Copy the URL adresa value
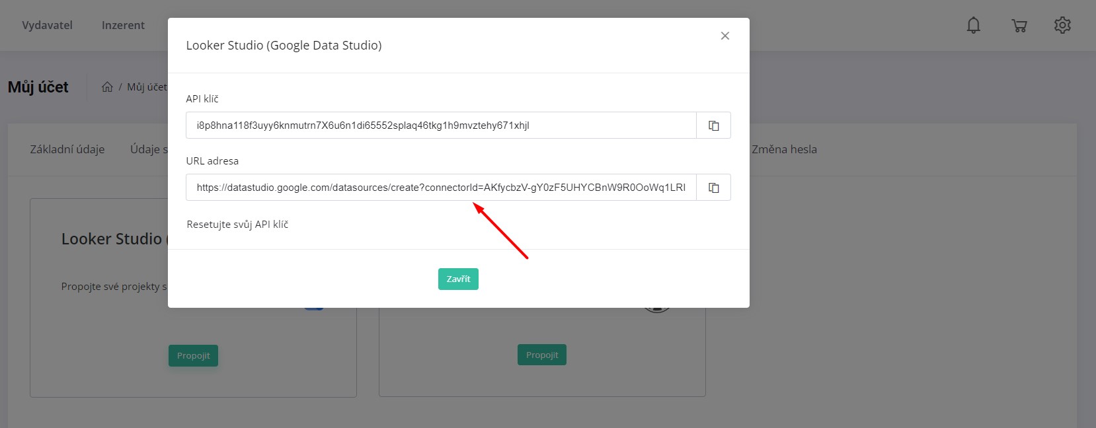The height and width of the screenshot is (428, 1096). (713, 188)
